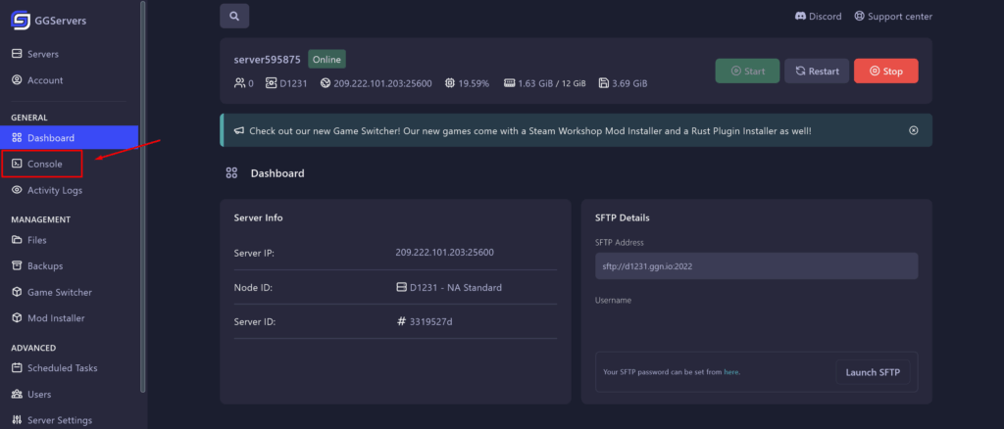This screenshot has height=429, width=1004.
Task: Dismiss the Game Switcher announcement banner
Action: pos(913,130)
